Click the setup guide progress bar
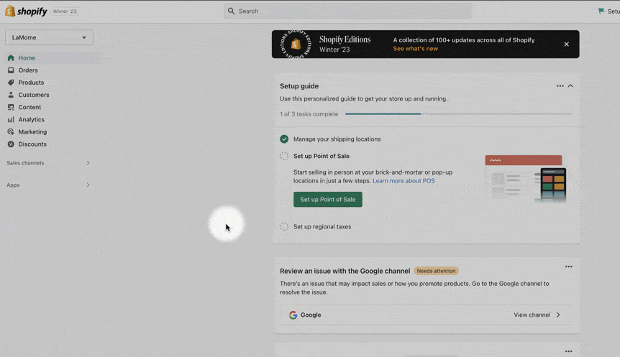 tap(458, 113)
